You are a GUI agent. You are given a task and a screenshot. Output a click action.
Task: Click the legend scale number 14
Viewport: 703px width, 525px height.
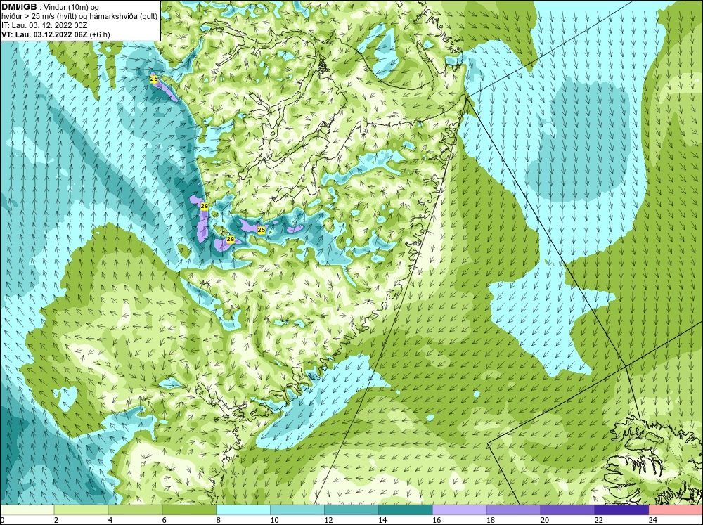coord(382,520)
